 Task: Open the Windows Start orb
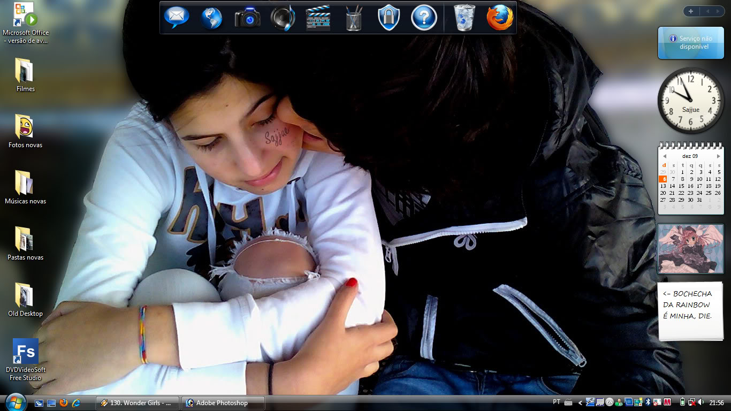(16, 402)
